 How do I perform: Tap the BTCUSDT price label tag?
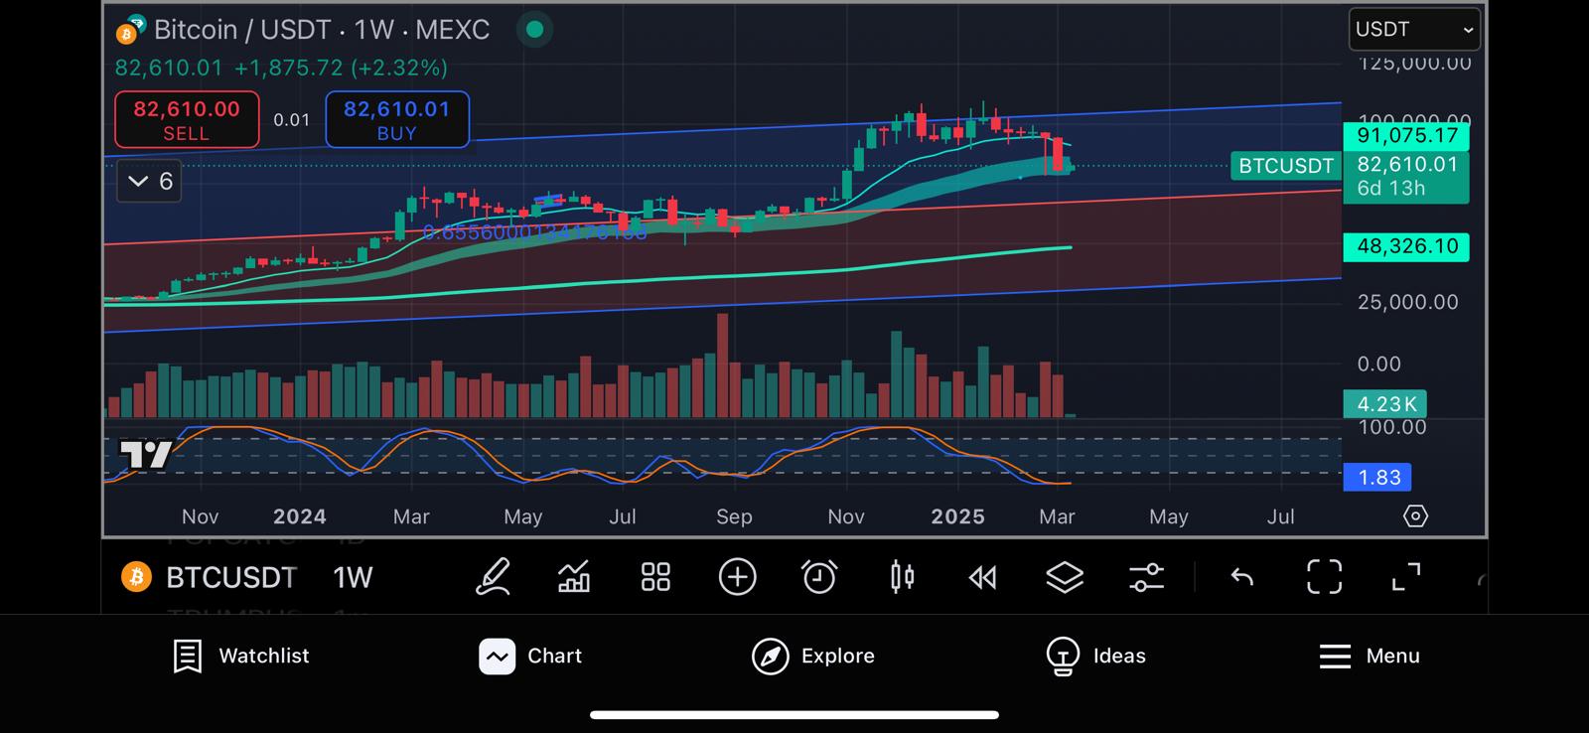click(x=1285, y=166)
